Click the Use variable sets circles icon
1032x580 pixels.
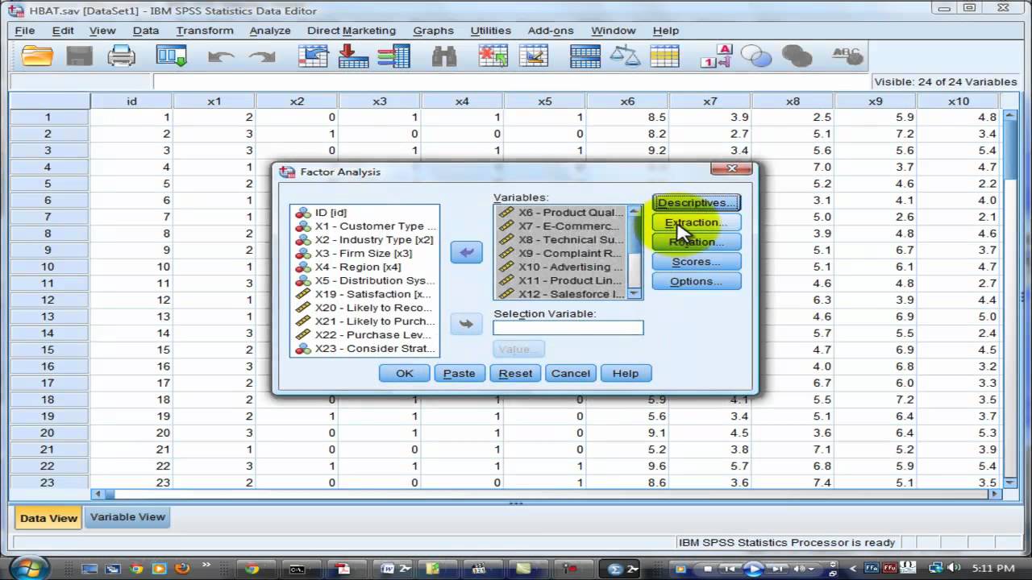[x=756, y=56]
